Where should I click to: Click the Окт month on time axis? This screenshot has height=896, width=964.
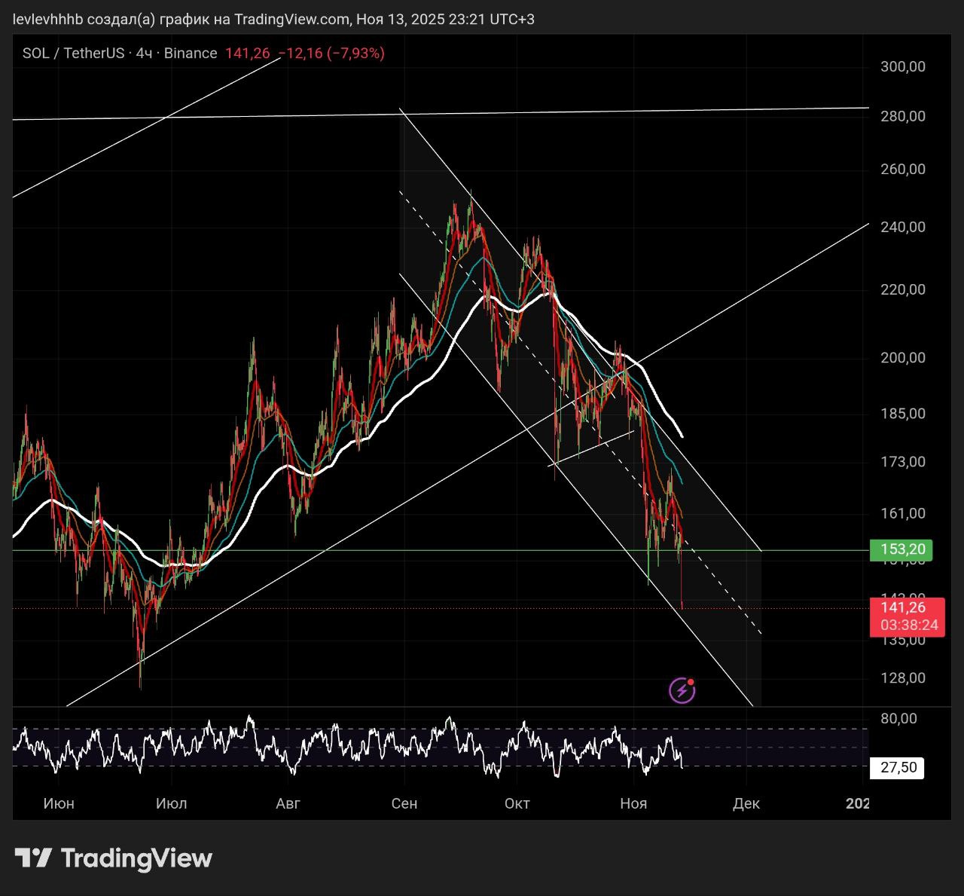point(517,803)
